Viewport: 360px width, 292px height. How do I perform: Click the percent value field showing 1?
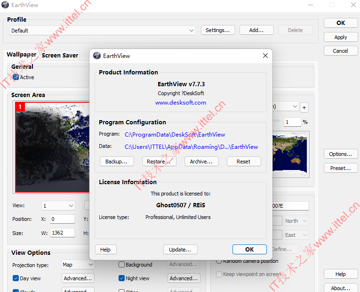click(x=293, y=122)
